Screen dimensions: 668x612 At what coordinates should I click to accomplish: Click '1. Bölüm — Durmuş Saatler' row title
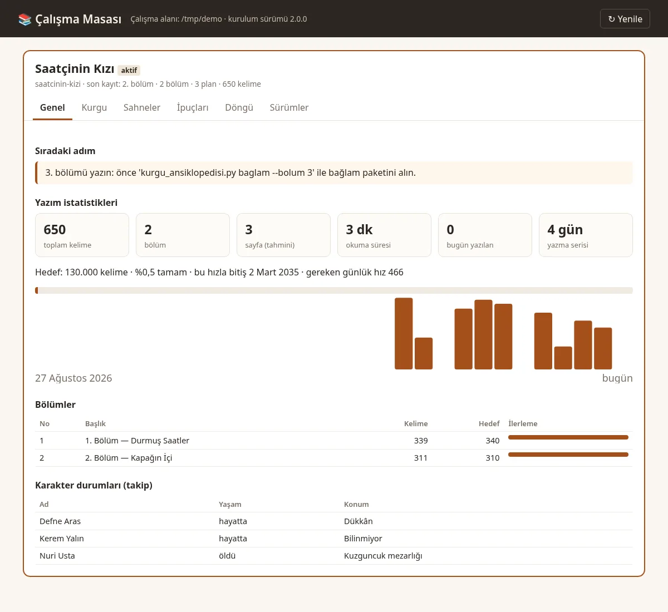click(137, 441)
